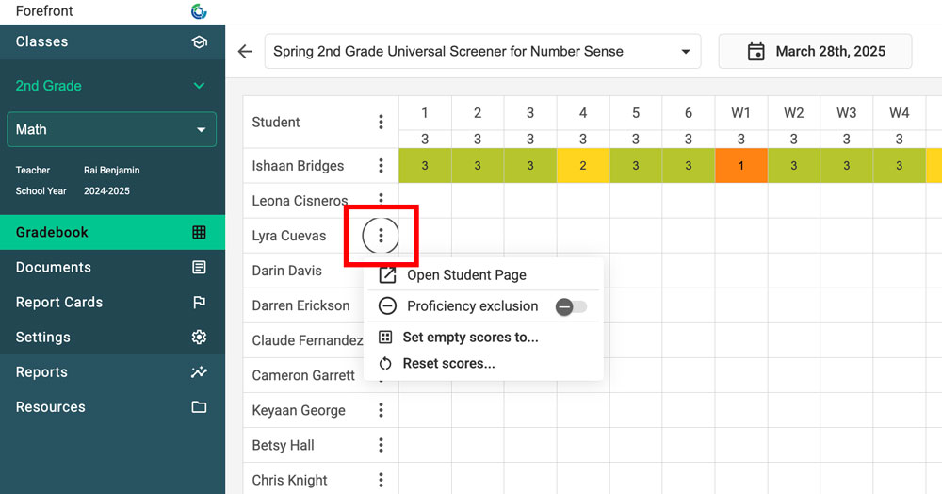
Task: Click the Report Cards flag icon
Action: click(199, 303)
